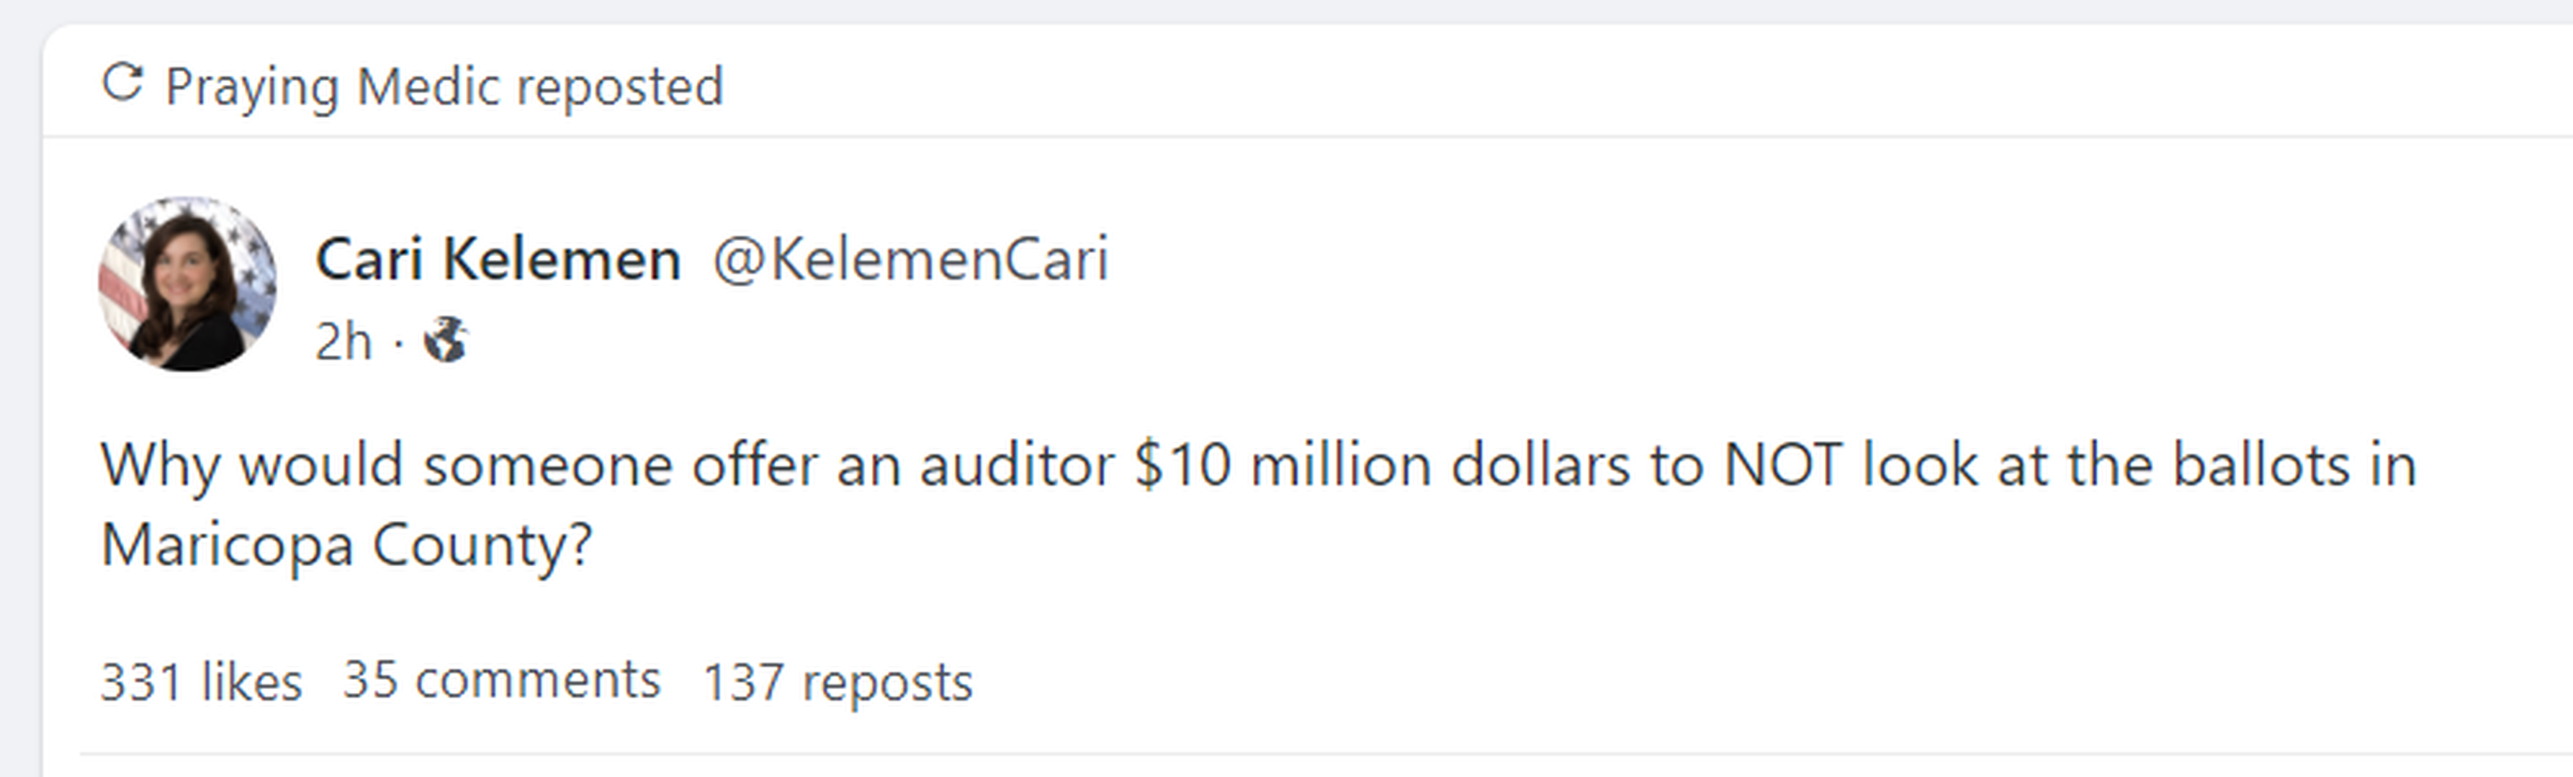Screen dimensions: 2573x777
Task: Click the repost arrow icon in header
Action: click(x=123, y=83)
